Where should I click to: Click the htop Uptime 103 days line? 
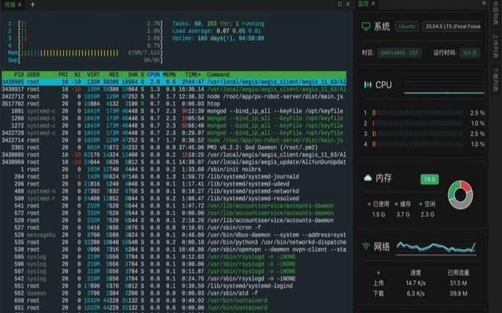click(218, 38)
